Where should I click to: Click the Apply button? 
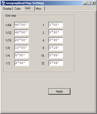[x=59, y=91]
